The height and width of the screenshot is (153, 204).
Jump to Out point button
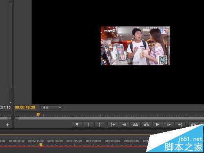point(180,124)
